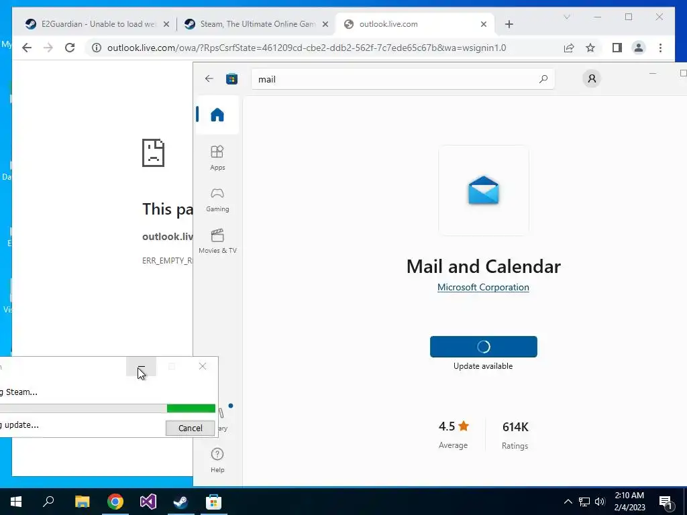
Task: Open network status tray icon
Action: click(x=584, y=502)
